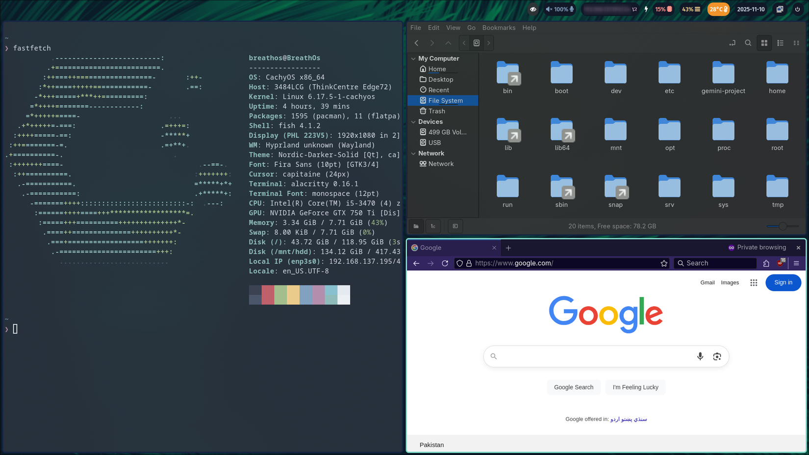809x455 pixels.
Task: Search by voice using microphone icon
Action: 700,356
